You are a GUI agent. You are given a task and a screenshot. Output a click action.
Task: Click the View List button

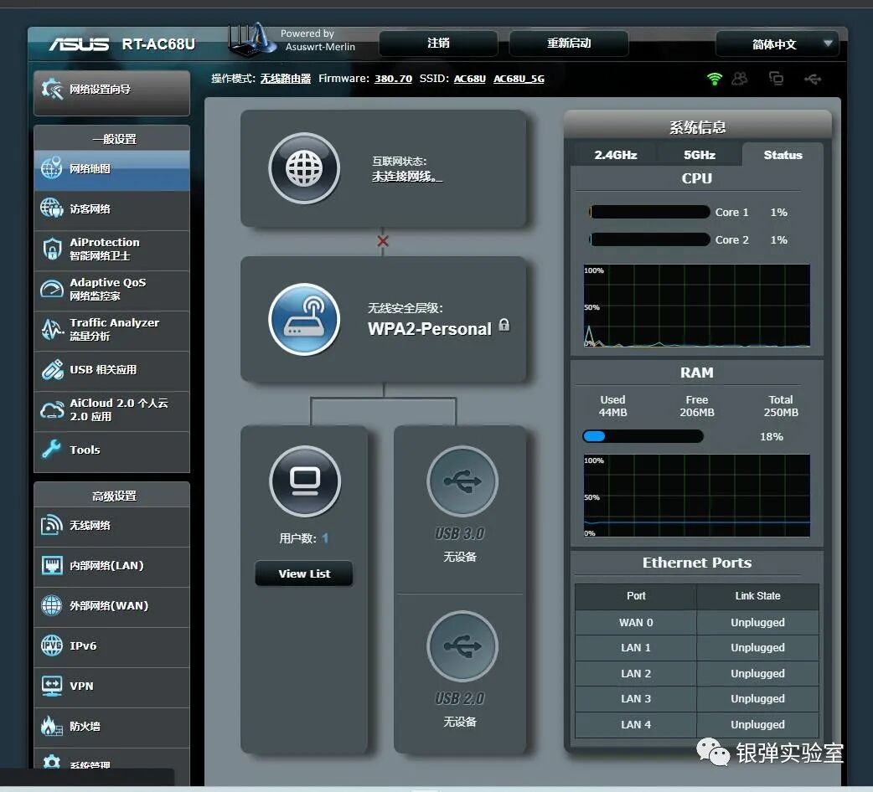pyautogui.click(x=304, y=573)
